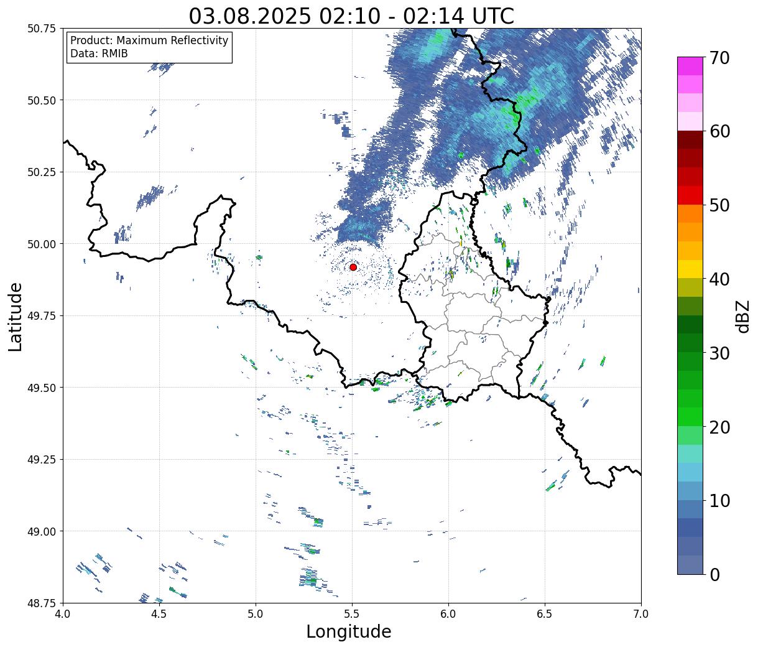Click the colorbar tick label 30
Image resolution: width=758 pixels, height=647 pixels.
click(719, 353)
